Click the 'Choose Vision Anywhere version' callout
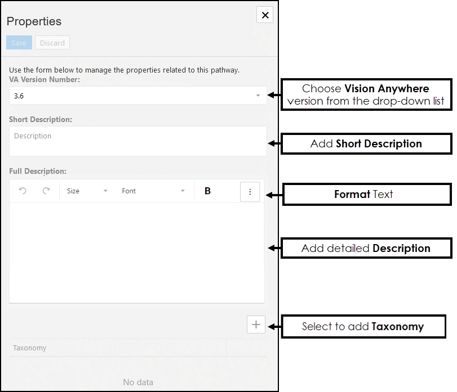The height and width of the screenshot is (392, 457). pos(366,94)
